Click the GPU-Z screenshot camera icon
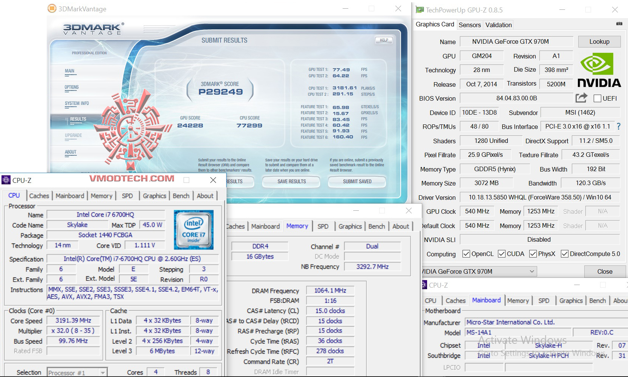The width and height of the screenshot is (628, 377). coord(619,24)
